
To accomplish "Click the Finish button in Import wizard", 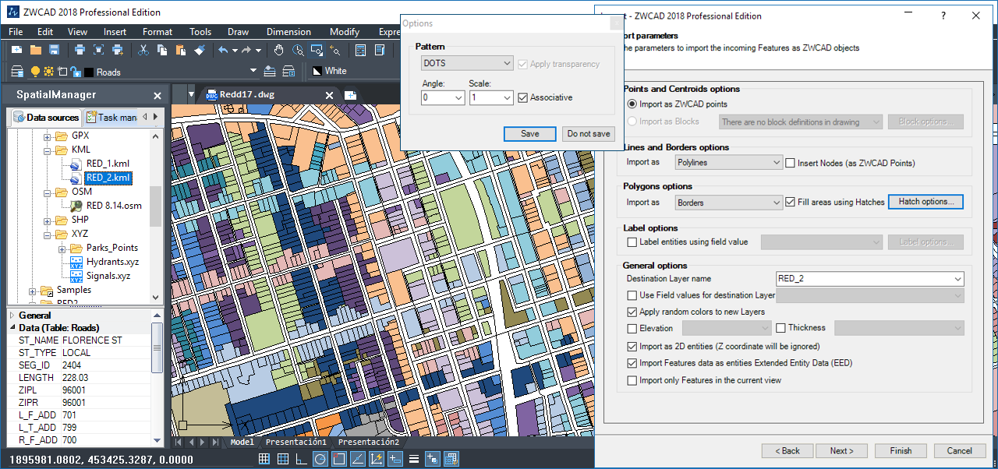I will pos(901,450).
